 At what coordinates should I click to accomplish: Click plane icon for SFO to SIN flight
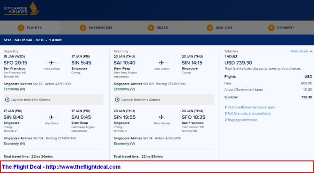(52, 63)
